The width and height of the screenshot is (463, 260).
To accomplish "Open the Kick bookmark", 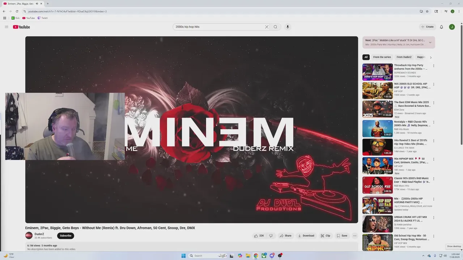I will coord(16,18).
